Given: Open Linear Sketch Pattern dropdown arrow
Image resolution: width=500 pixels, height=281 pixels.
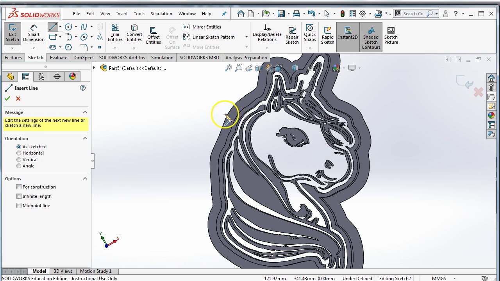Looking at the screenshot, I should [246, 37].
